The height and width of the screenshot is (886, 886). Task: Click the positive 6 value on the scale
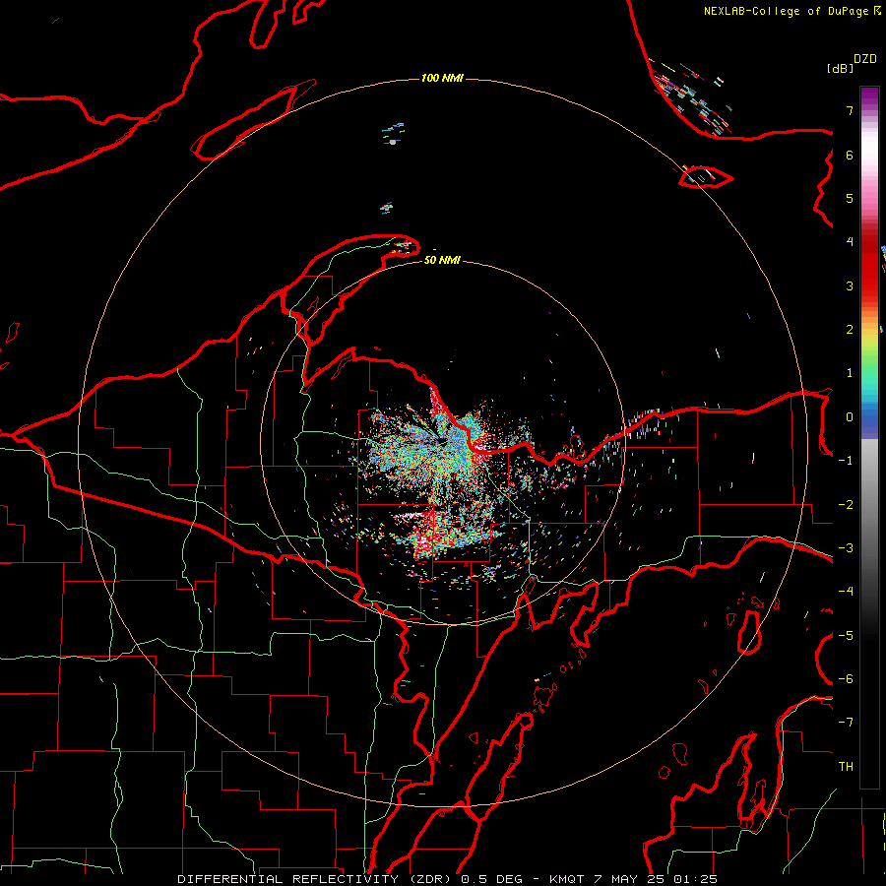(850, 155)
